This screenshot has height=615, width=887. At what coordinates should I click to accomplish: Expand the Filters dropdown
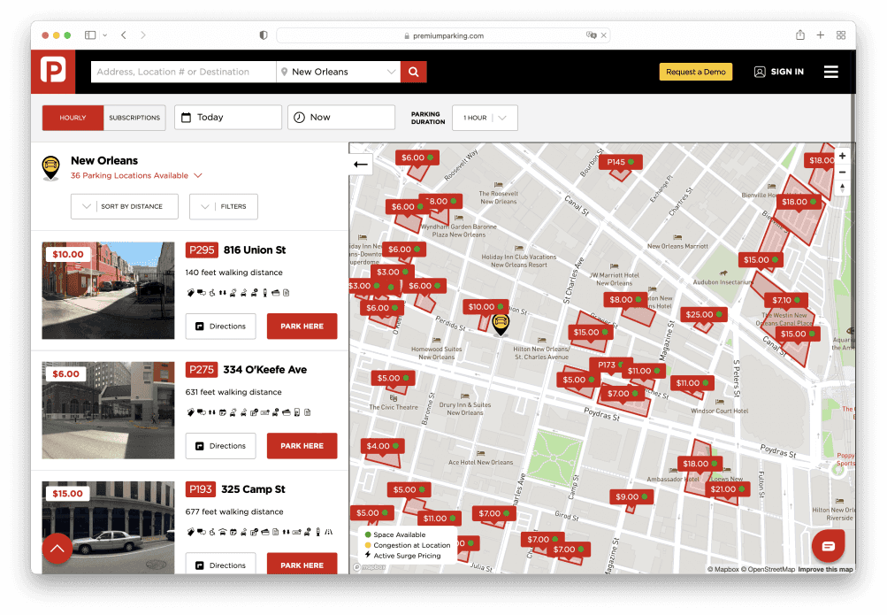[224, 206]
